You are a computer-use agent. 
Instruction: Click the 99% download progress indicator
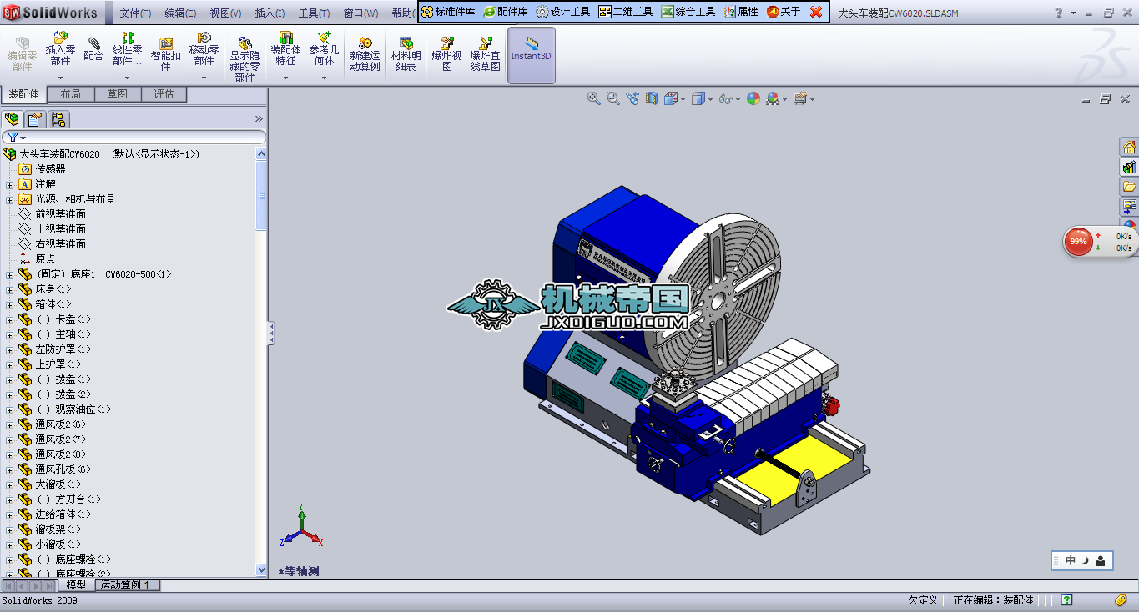1076,241
